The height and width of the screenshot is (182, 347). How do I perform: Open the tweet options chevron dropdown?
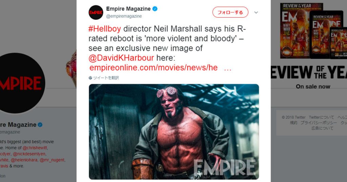[256, 13]
